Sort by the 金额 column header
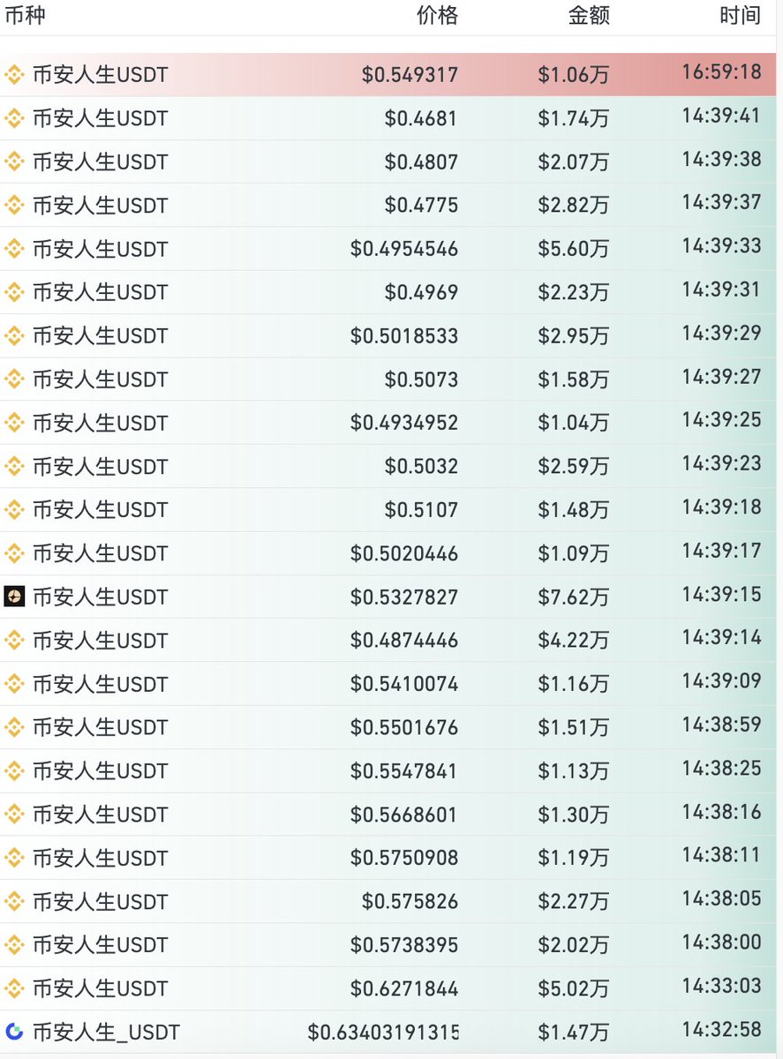Screen dimensions: 783x1059 click(x=589, y=15)
